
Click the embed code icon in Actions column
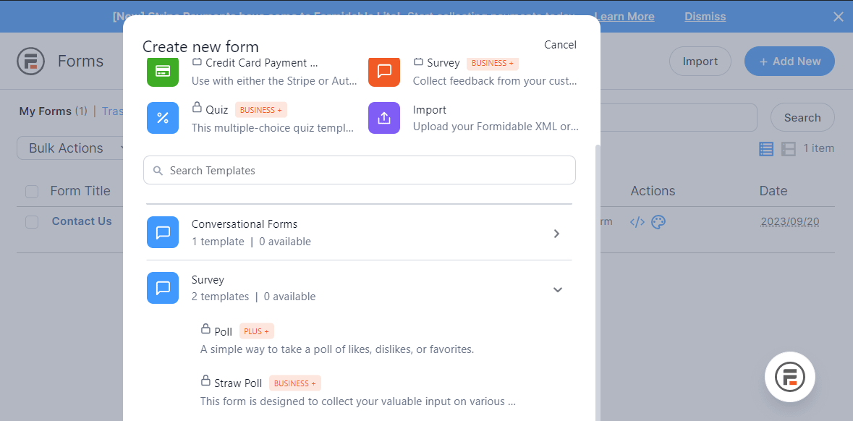(x=637, y=222)
